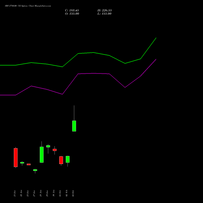
Task: Click the tall red candle for 21 Jan
Action: (x=16, y=158)
